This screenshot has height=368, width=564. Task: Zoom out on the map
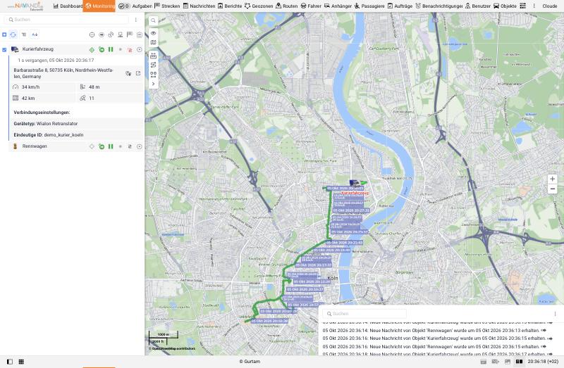click(x=553, y=189)
